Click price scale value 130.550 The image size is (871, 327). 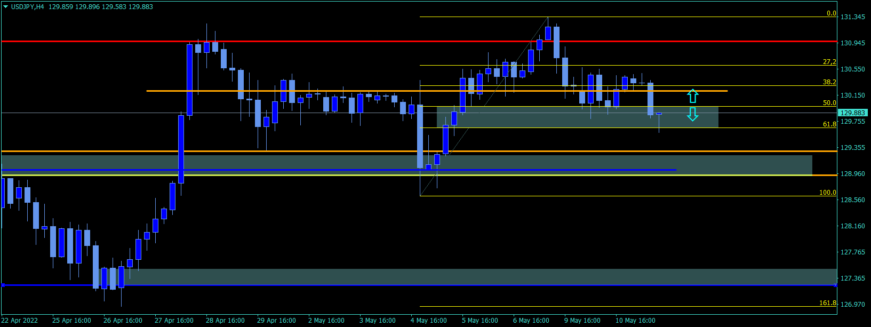pyautogui.click(x=853, y=69)
